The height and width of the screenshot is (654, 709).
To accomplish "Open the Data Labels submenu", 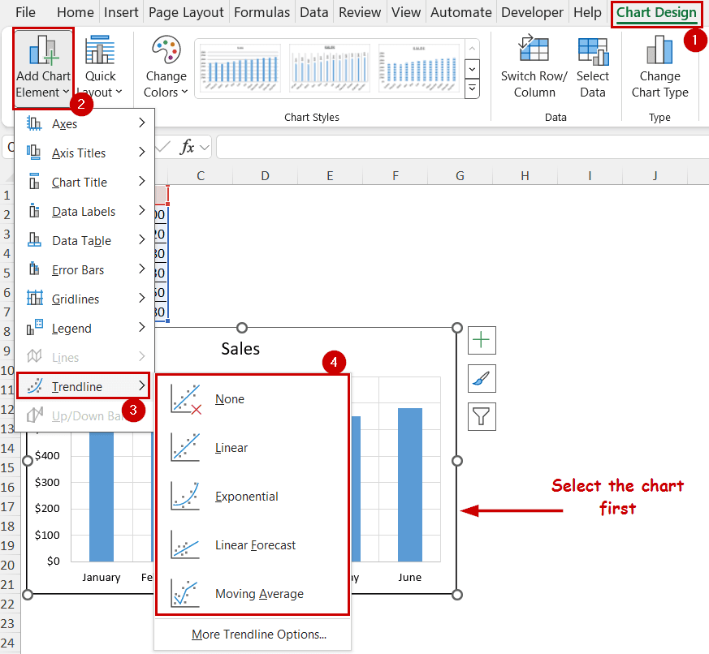I will [85, 211].
